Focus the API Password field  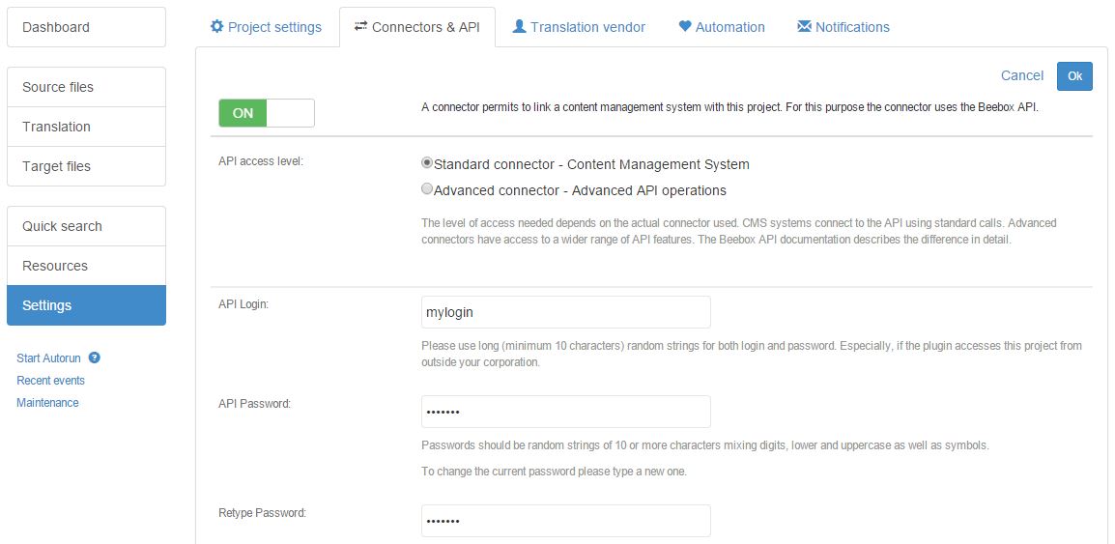566,412
